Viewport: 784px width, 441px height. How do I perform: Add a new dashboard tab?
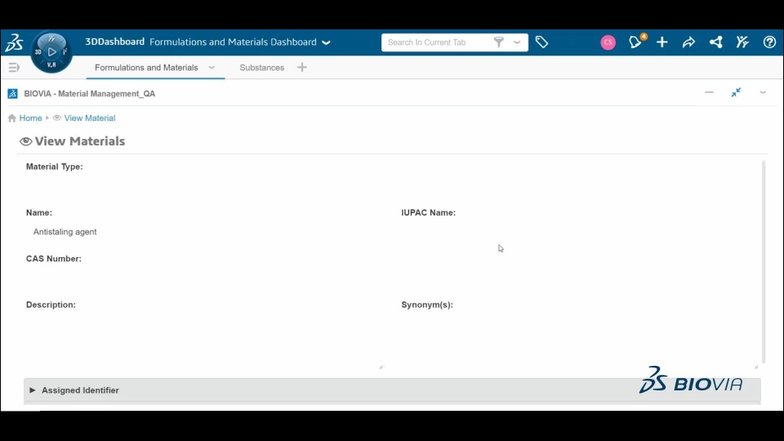point(302,67)
